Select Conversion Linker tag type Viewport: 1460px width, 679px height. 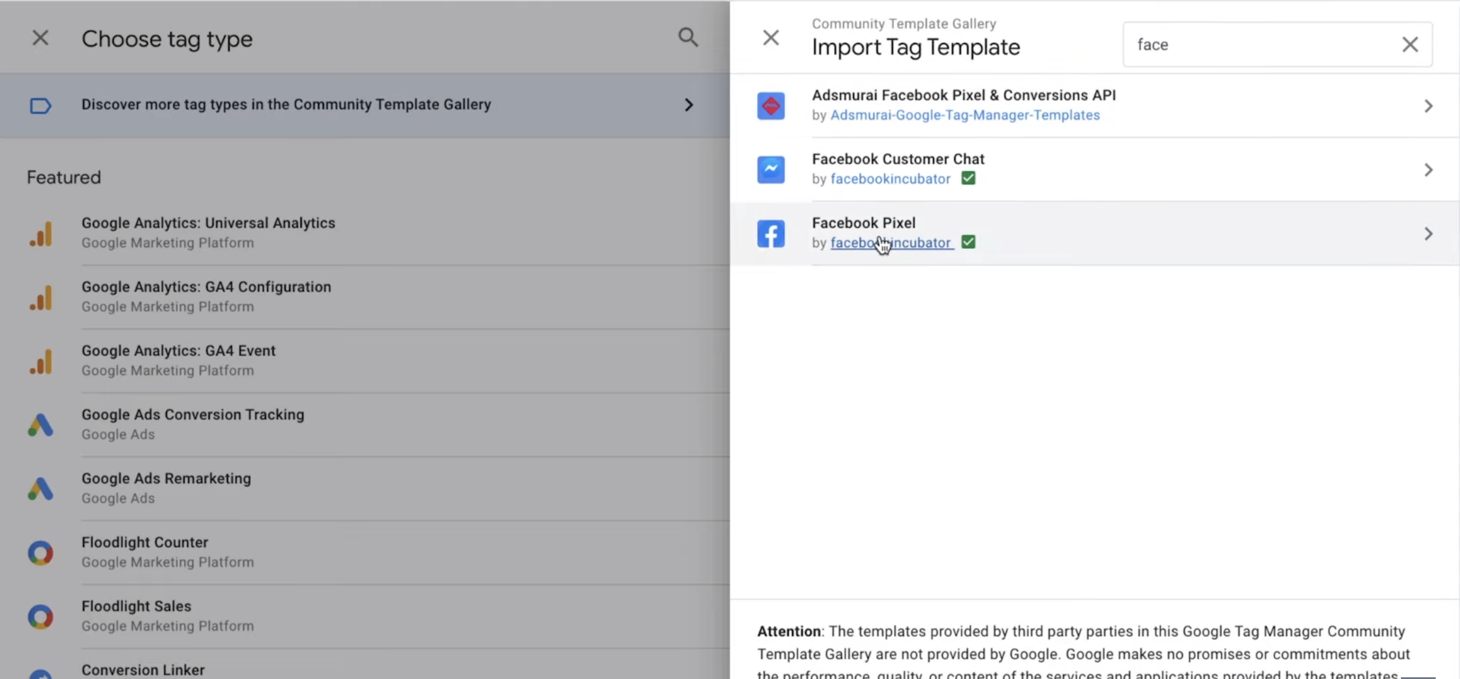point(365,665)
